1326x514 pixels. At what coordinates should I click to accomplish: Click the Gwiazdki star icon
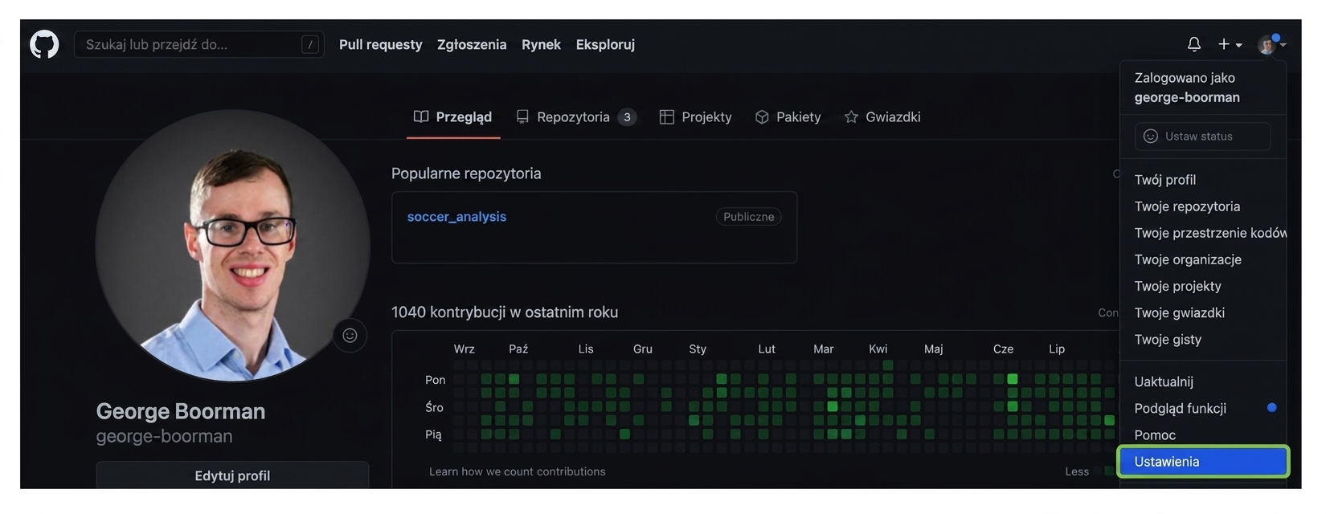coord(851,116)
